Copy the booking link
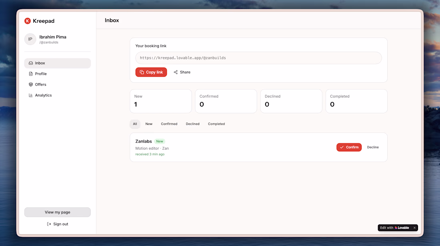440x246 pixels. (x=151, y=72)
